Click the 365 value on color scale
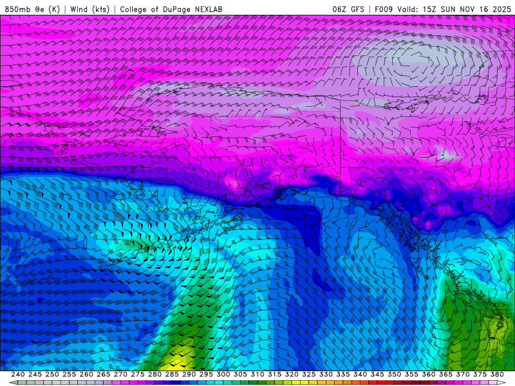The width and height of the screenshot is (515, 386). point(445,374)
